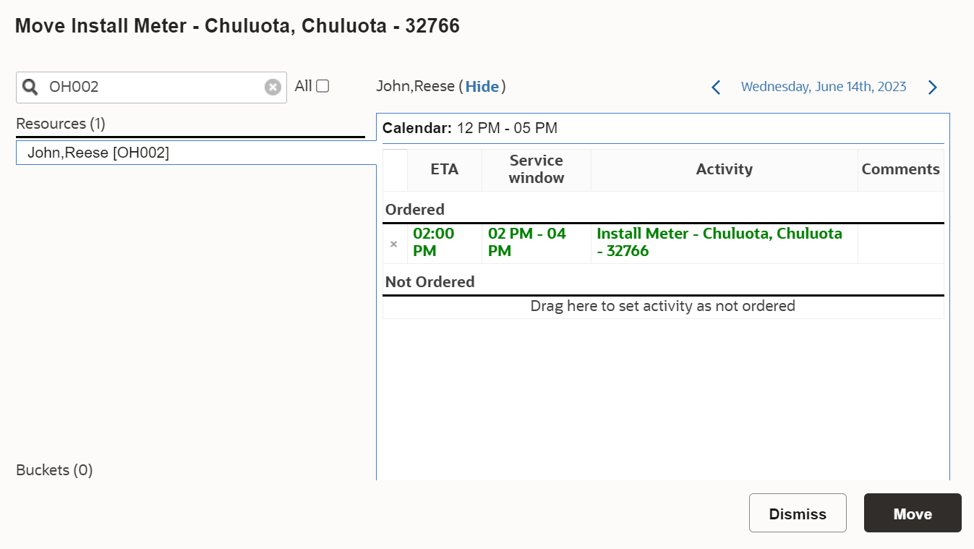Select John,Reese [OH002] resource
The width and height of the screenshot is (974, 549).
(196, 153)
